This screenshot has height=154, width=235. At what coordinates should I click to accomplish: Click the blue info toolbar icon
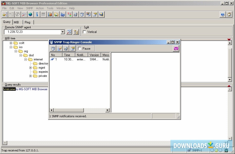click(37, 15)
